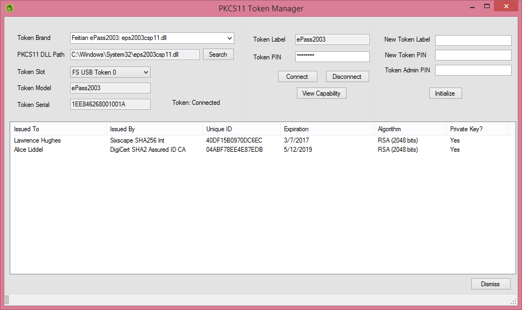522x310 pixels.
Task: Click the Token Serial field
Action: (x=110, y=104)
